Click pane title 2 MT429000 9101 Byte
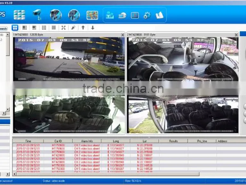Image resolution: width=246 pixels, height=185 pixels. [x=141, y=35]
